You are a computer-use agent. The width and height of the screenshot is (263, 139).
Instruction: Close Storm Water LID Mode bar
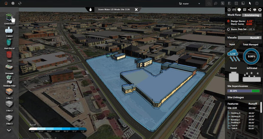click(136, 10)
